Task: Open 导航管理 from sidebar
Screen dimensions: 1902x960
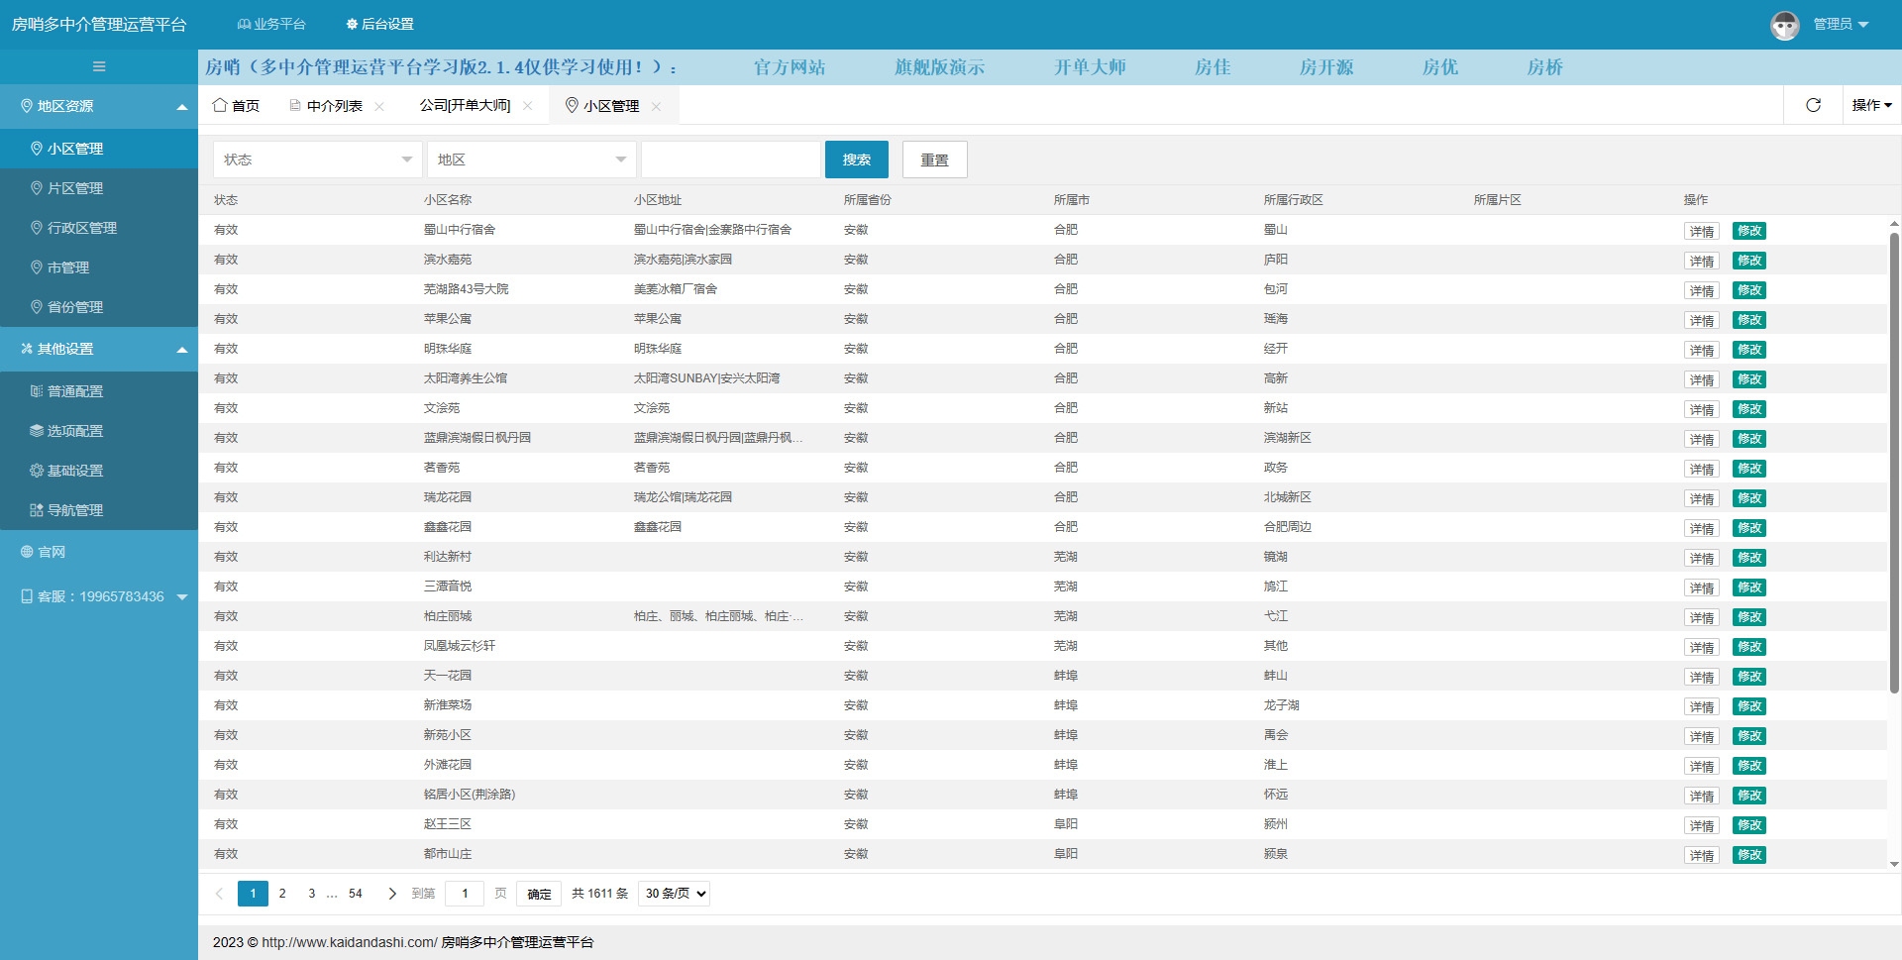Action: pyautogui.click(x=72, y=510)
